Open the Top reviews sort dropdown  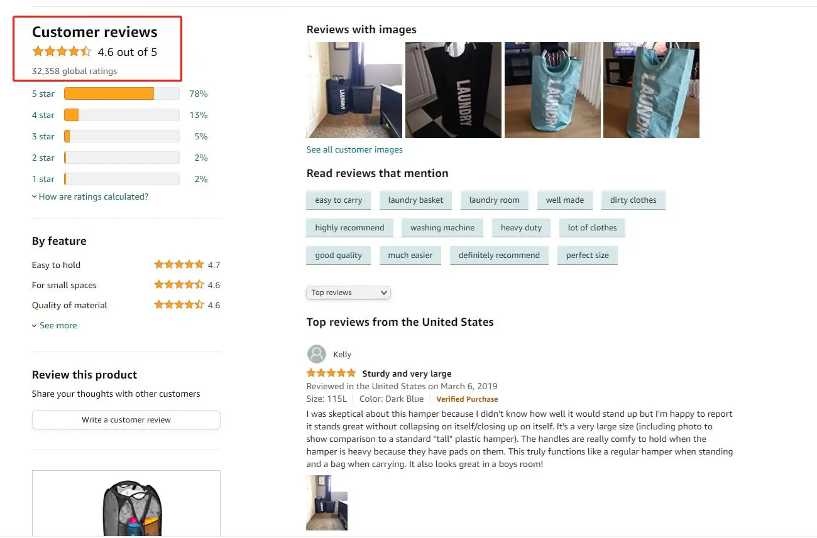(348, 293)
